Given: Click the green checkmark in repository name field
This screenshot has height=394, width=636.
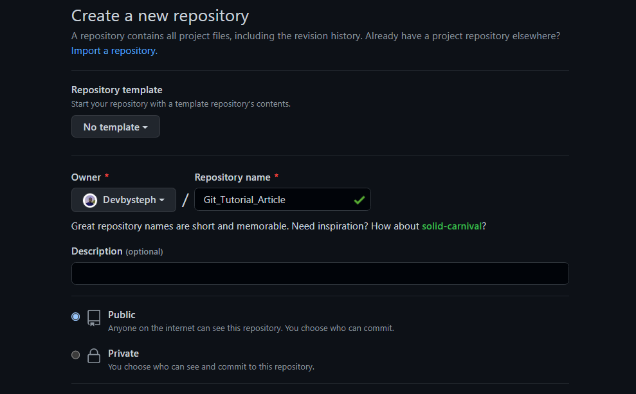Looking at the screenshot, I should click(359, 200).
